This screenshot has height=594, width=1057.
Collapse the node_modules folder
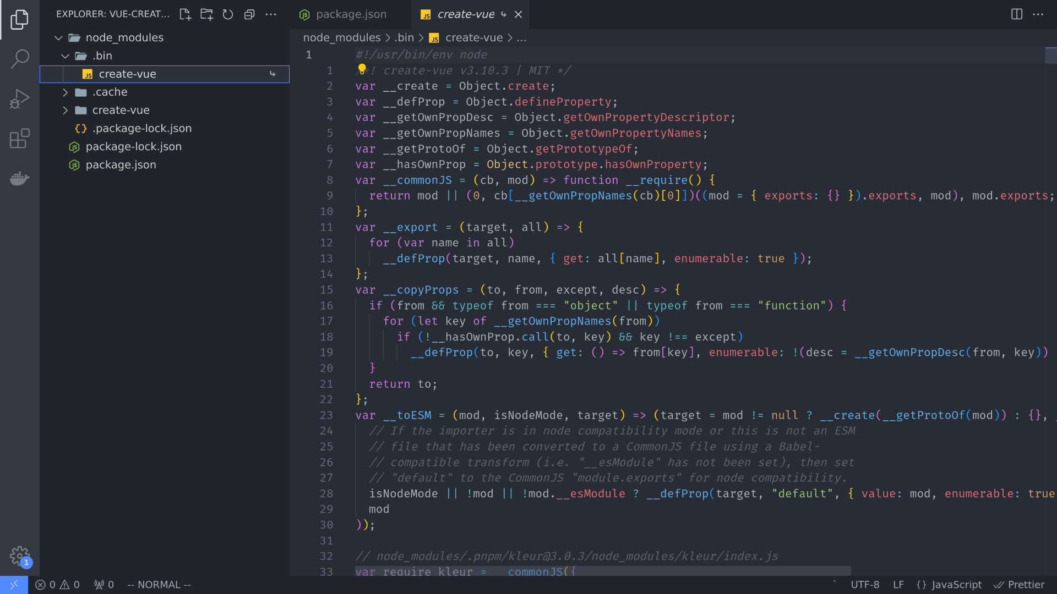[x=58, y=37]
